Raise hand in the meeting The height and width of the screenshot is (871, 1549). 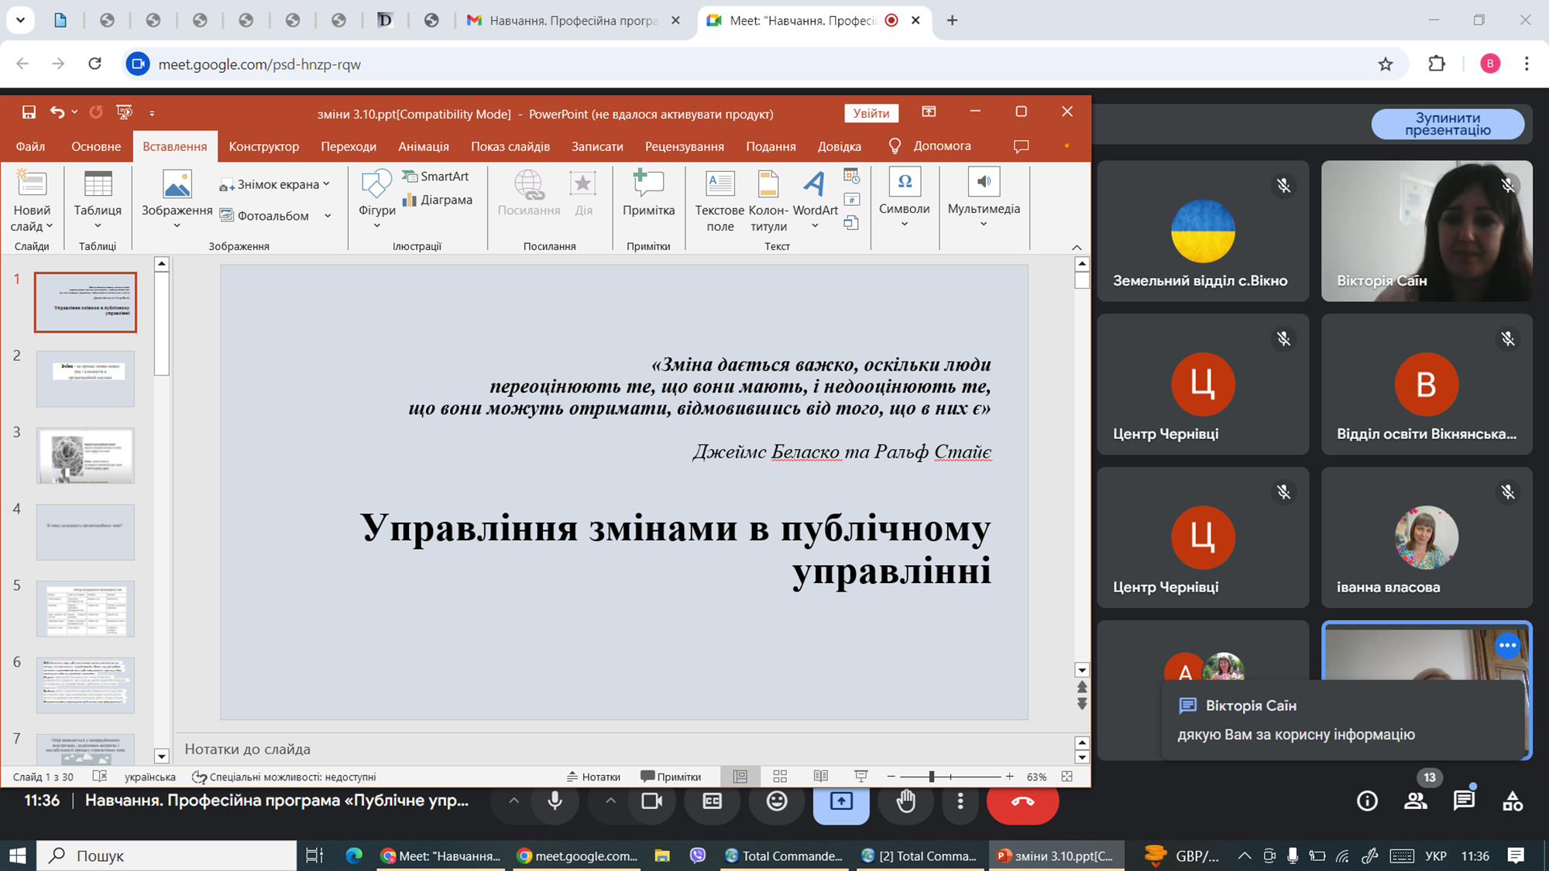click(x=905, y=801)
